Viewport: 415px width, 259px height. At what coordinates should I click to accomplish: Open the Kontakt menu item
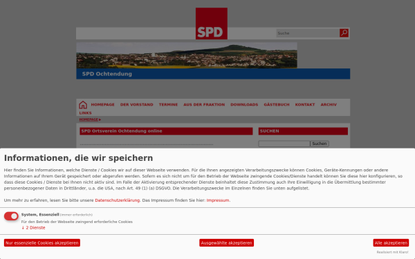[305, 105]
